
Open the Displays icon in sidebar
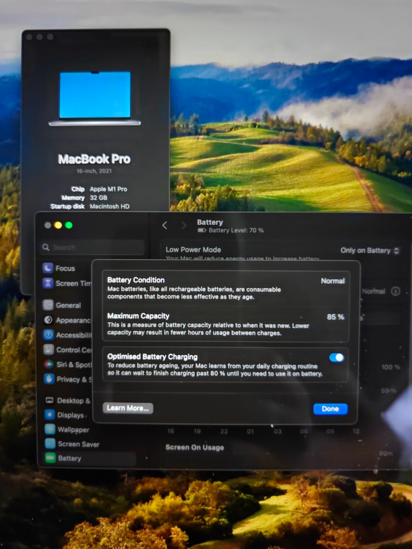coord(50,415)
